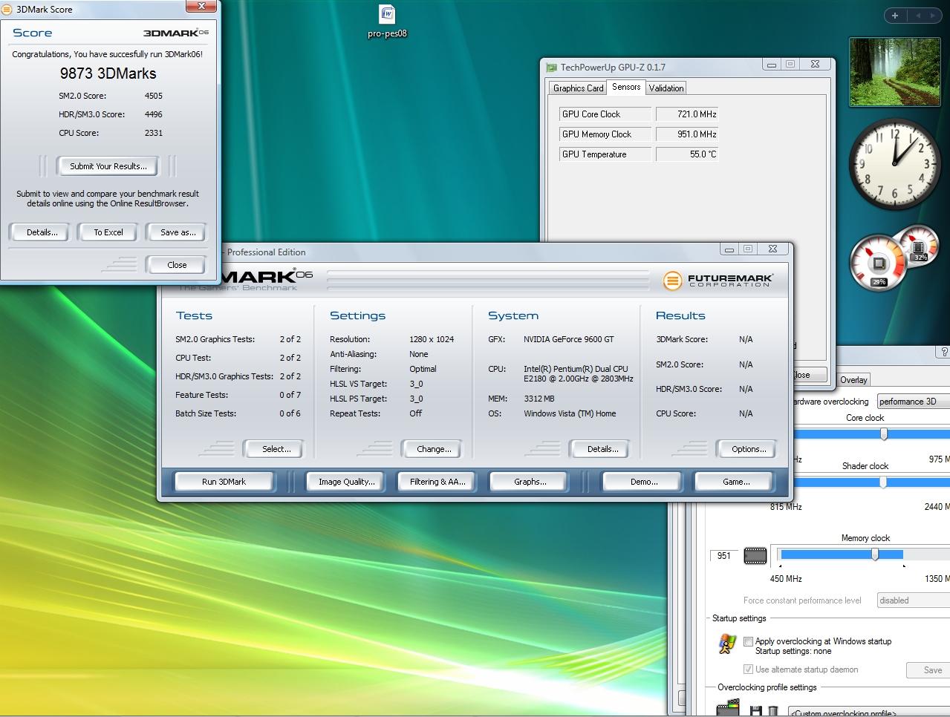This screenshot has width=950, height=717.
Task: Open the performance 3D dropdown
Action: click(x=913, y=402)
